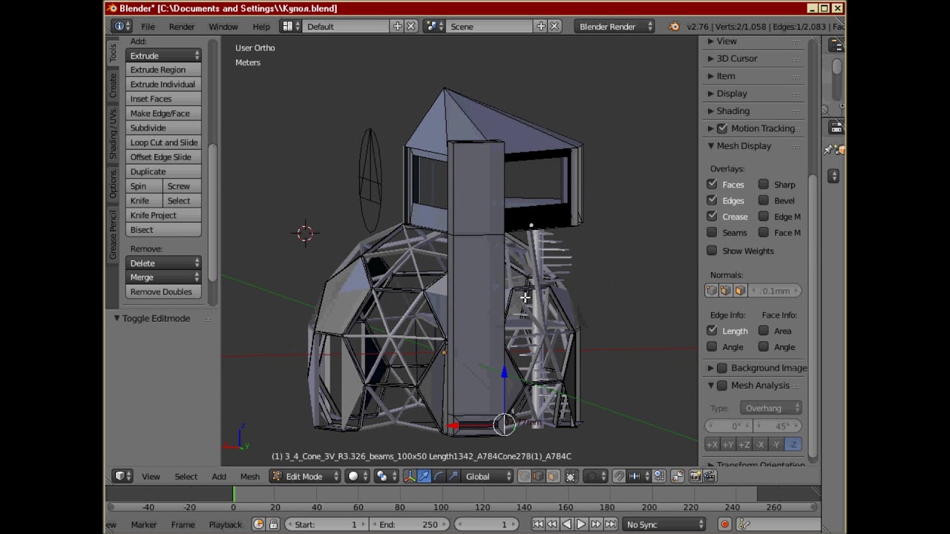Screen dimensions: 950x534
Task: Switch to edge select mode icon
Action: [x=538, y=476]
